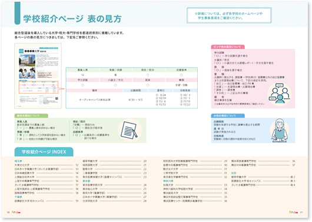This screenshot has height=222, width=312.
Task: Open the 大東文化大学 index entry
Action: pyautogui.click(x=47, y=165)
